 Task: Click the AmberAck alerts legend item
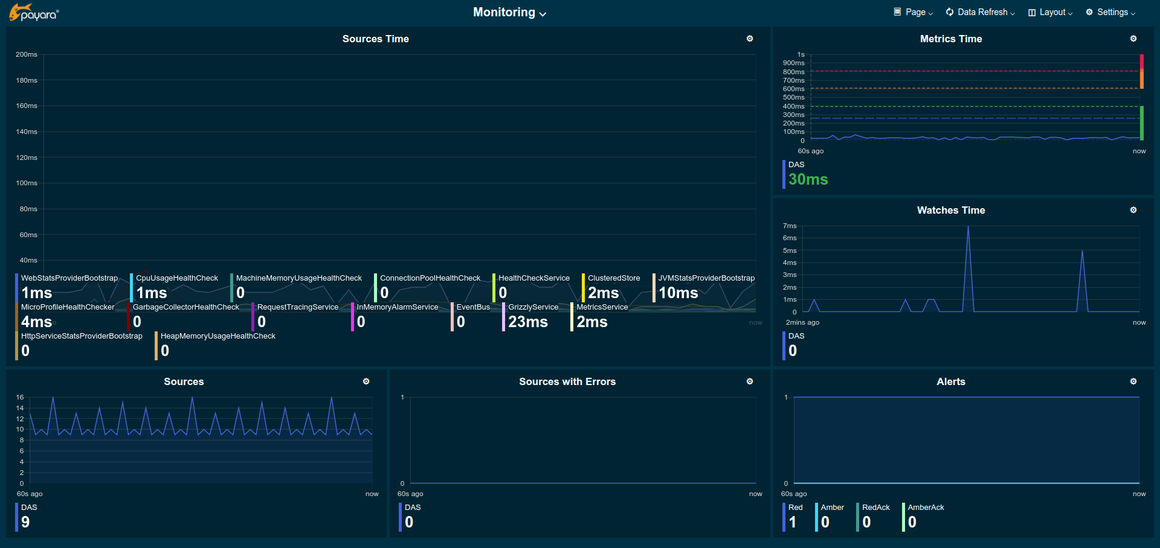[924, 517]
